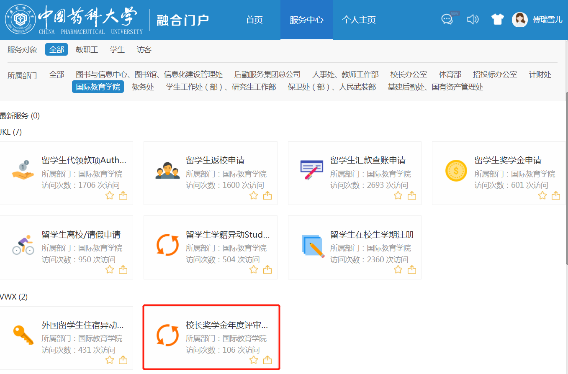Share the 留学生汇款查账申请 service via share icon

[412, 195]
